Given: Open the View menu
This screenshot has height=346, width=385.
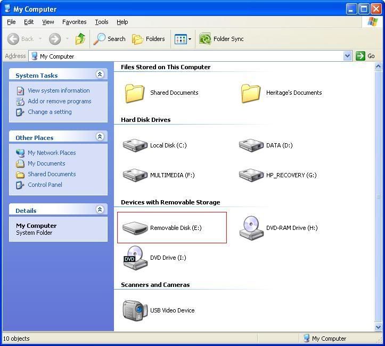Looking at the screenshot, I should click(48, 22).
